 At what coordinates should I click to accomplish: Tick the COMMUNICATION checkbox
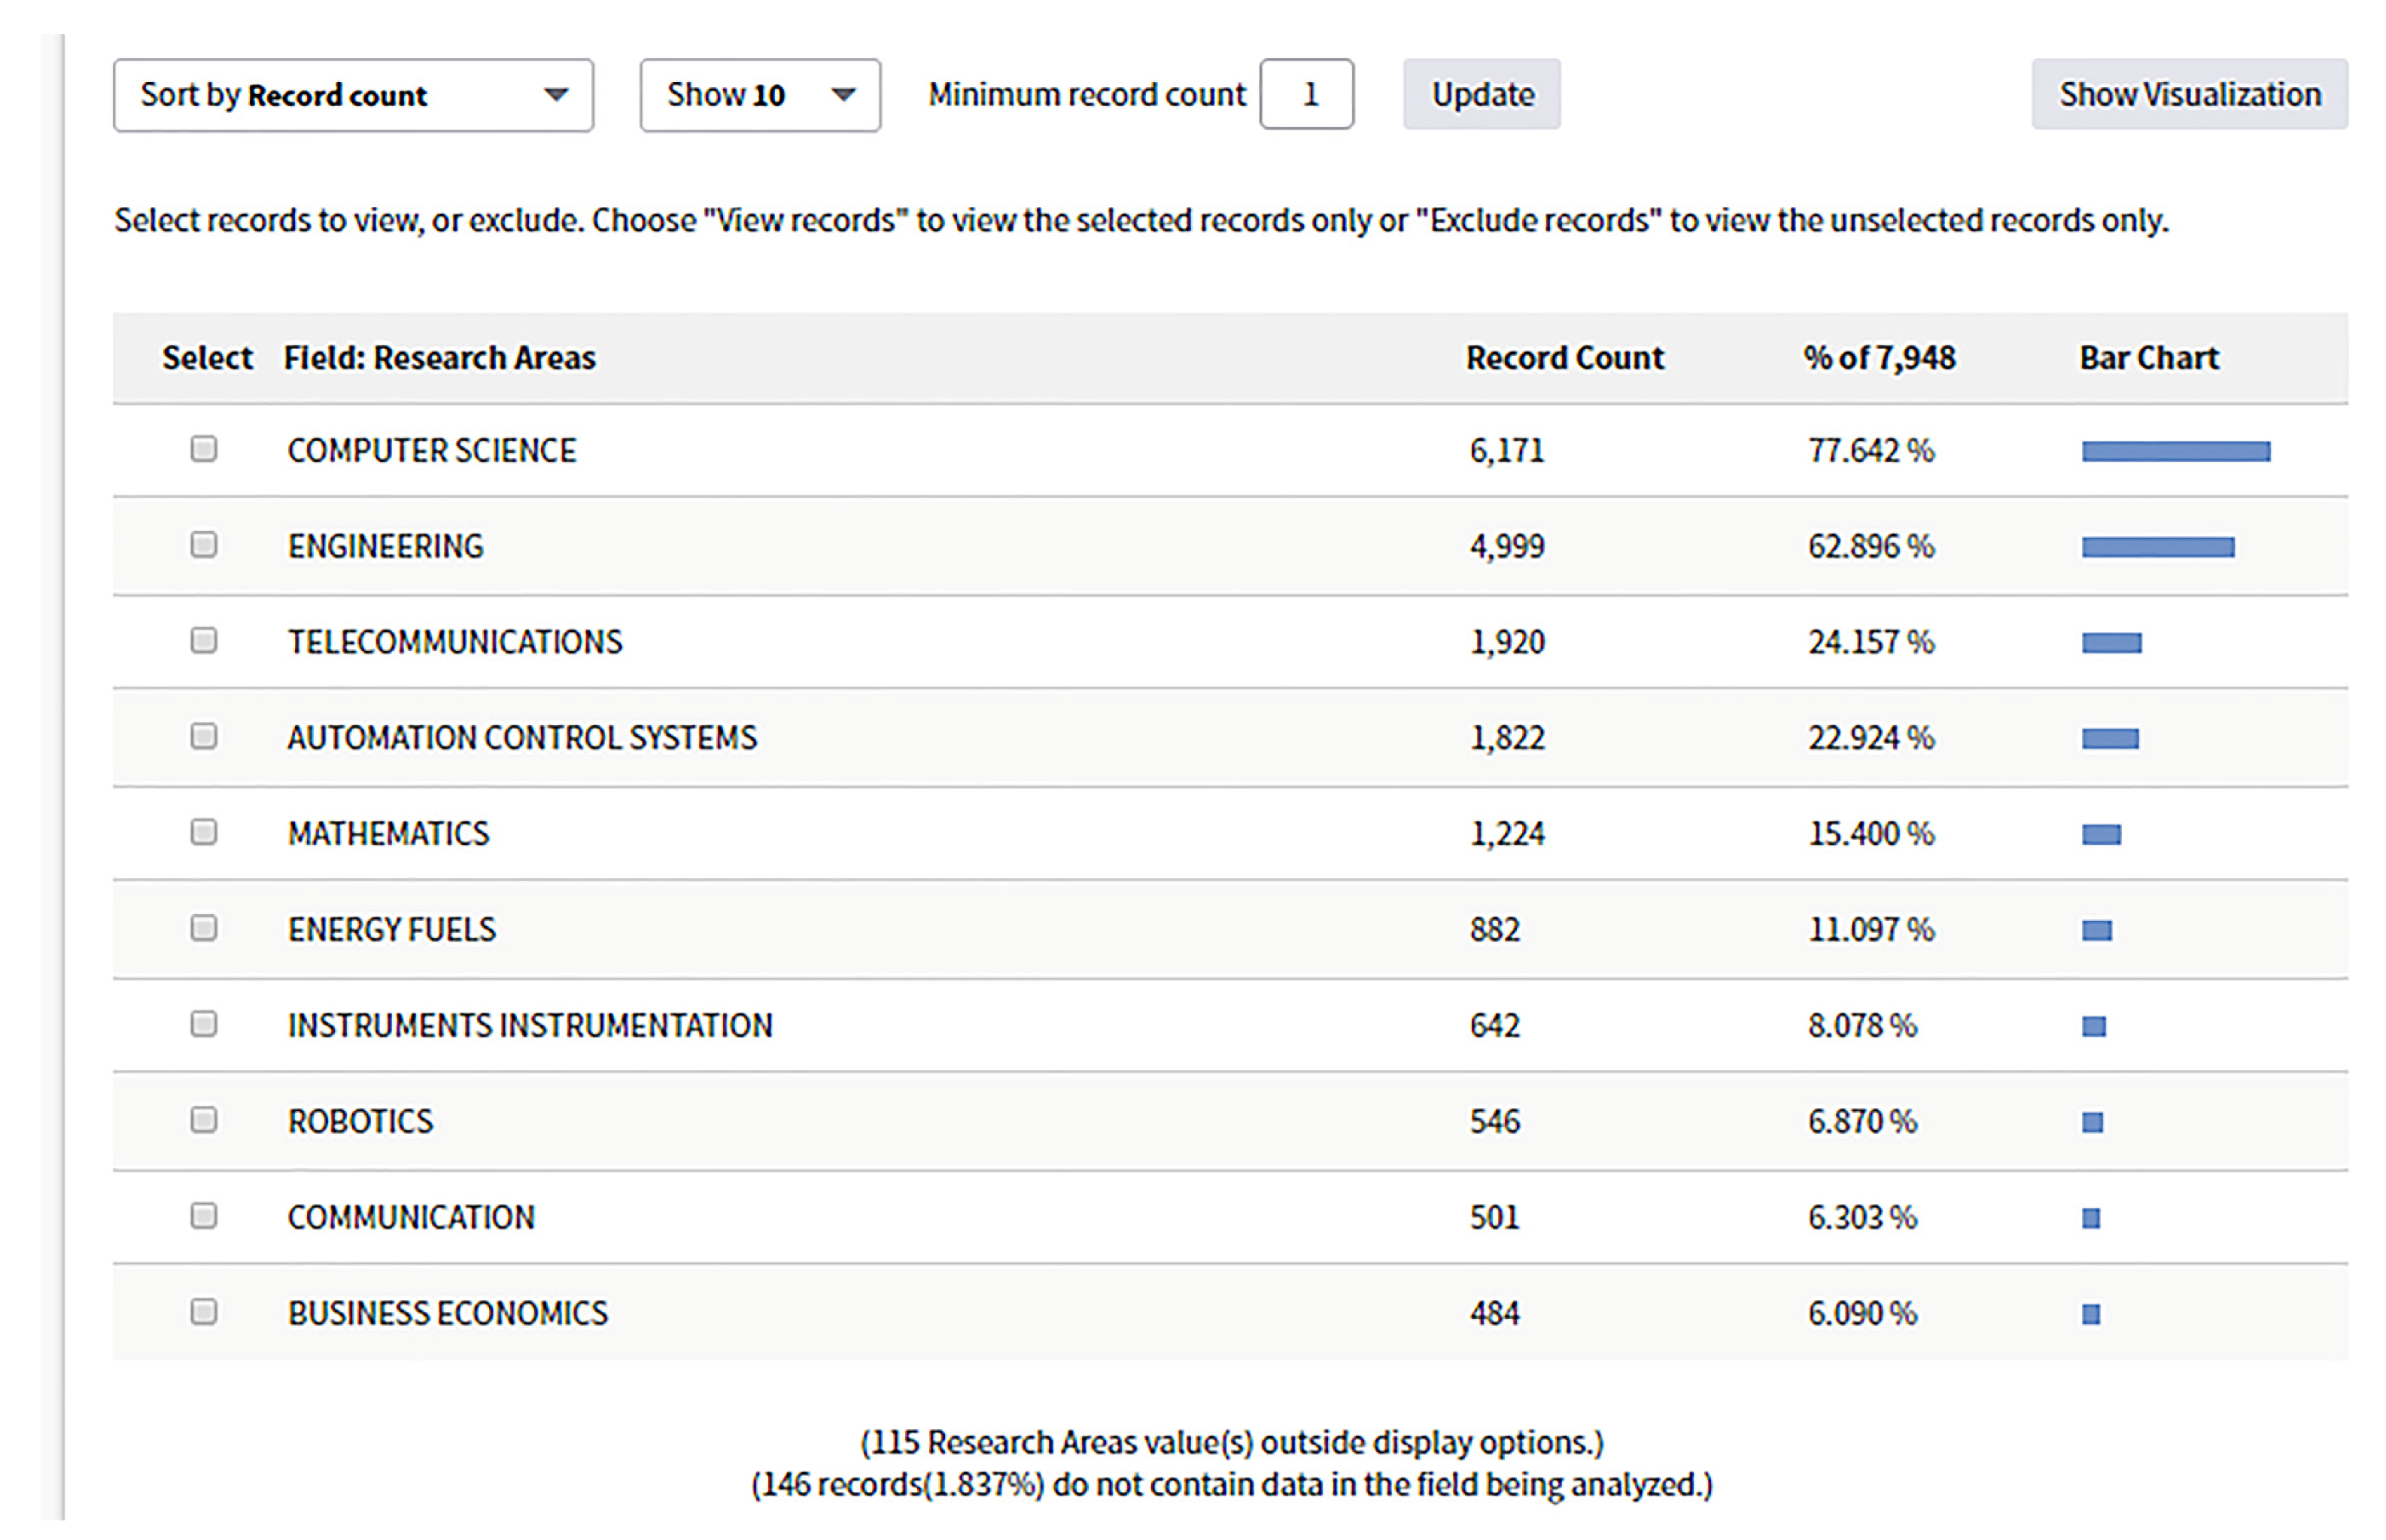(x=203, y=1216)
